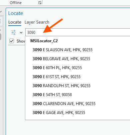Click the Offline ribbon group label
Screen dimensions: 130x135
(16, 3)
